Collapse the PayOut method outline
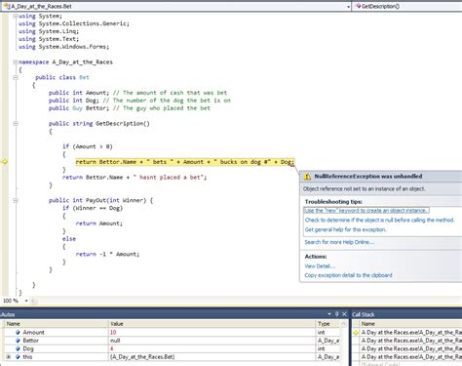 15,200
